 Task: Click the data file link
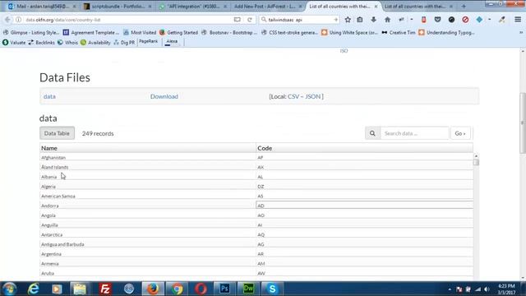point(49,96)
